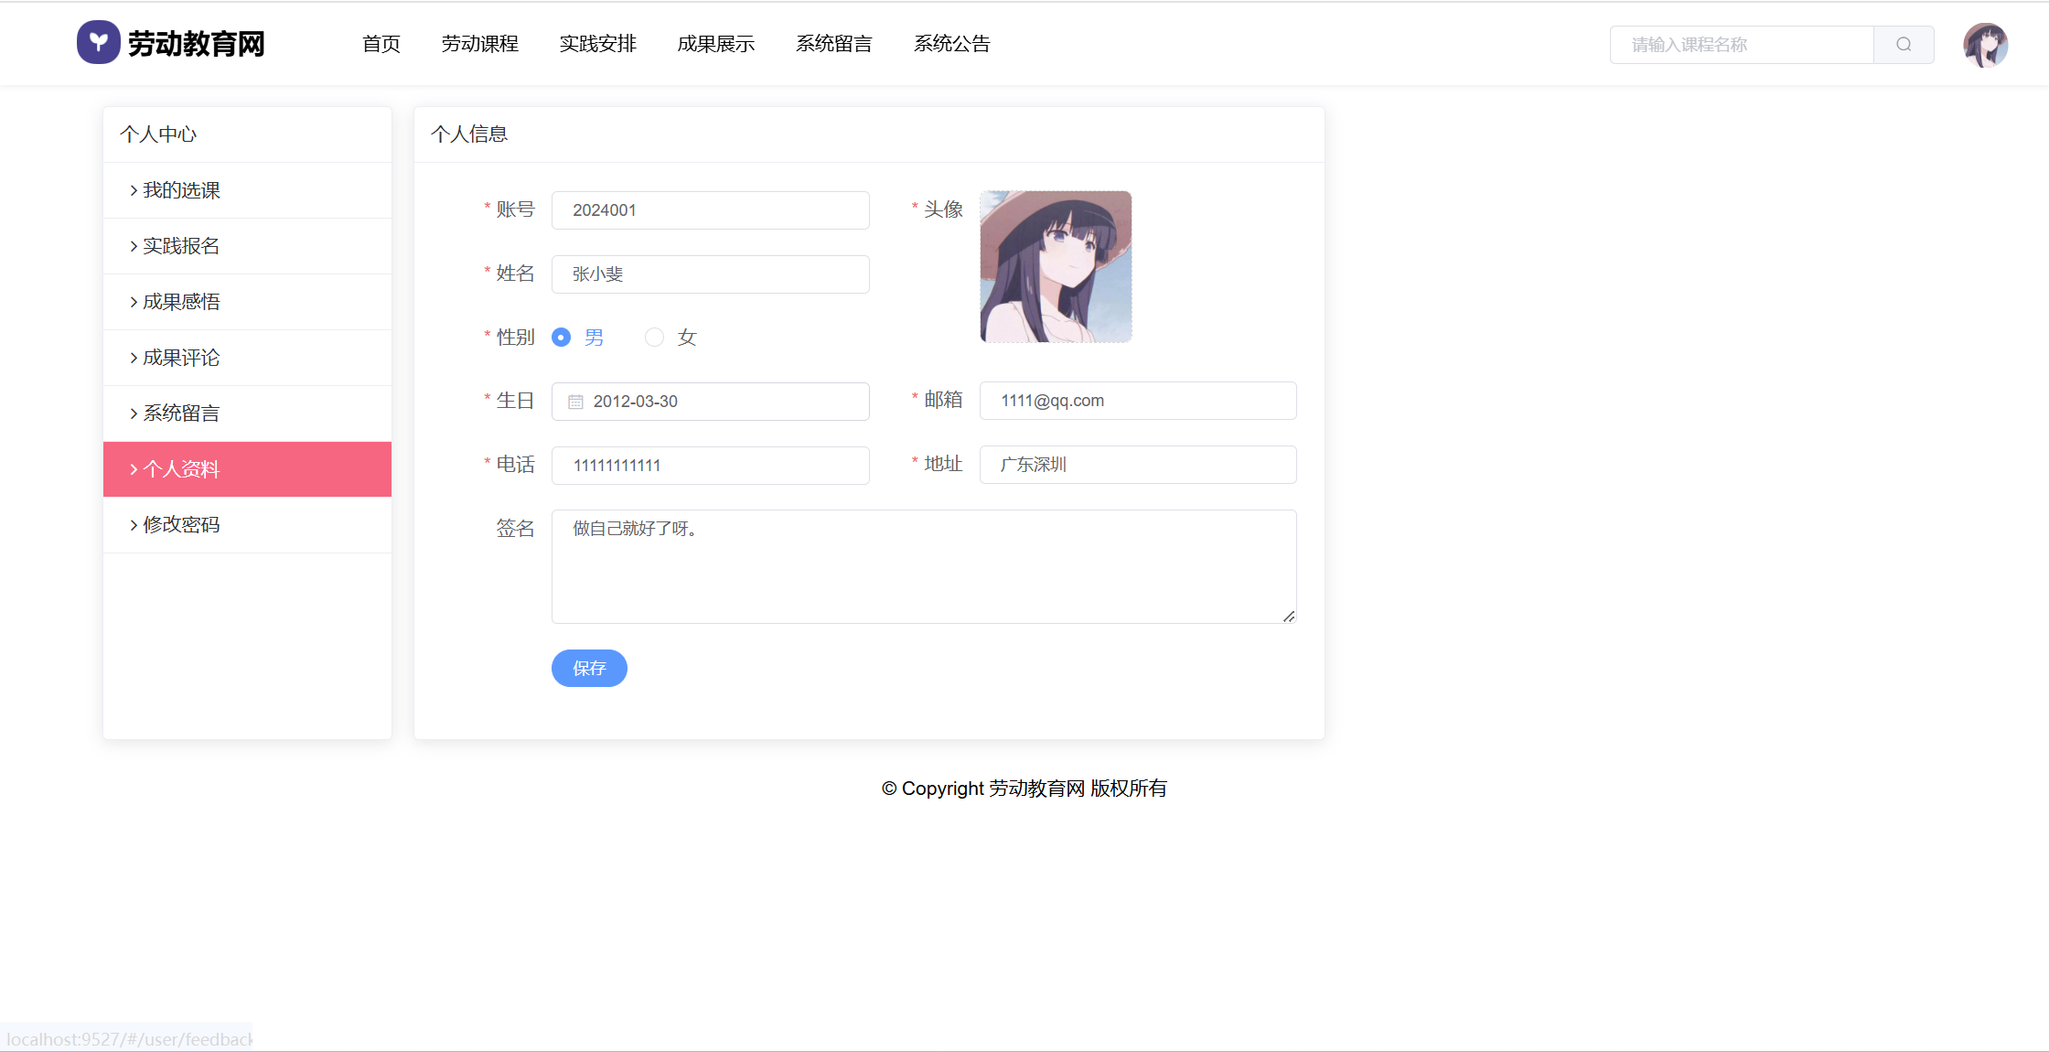The height and width of the screenshot is (1052, 2049).
Task: Click the 签名 signature text area
Action: (923, 566)
